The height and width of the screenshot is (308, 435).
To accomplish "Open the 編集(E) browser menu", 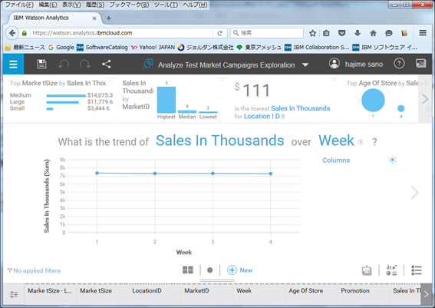I will pyautogui.click(x=48, y=5).
